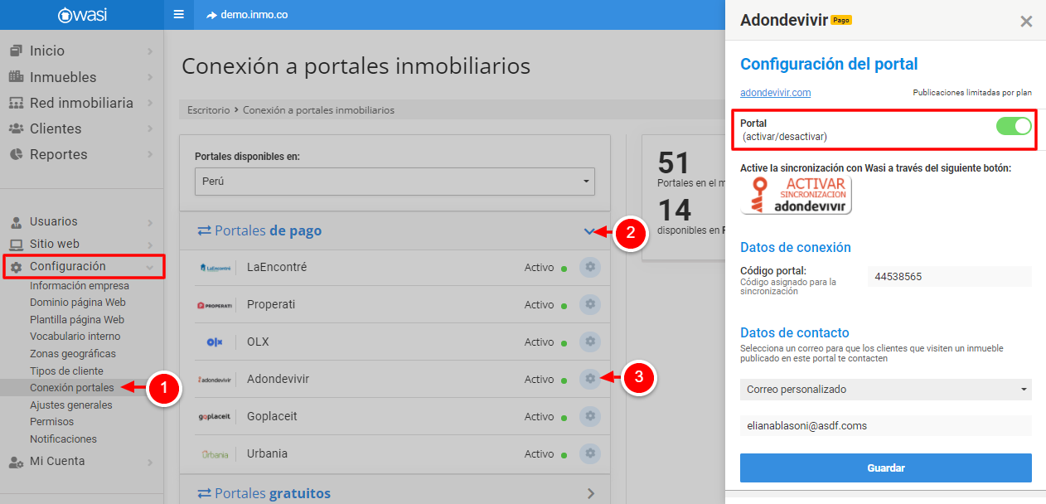Open the Correo personalizado dropdown

[885, 390]
